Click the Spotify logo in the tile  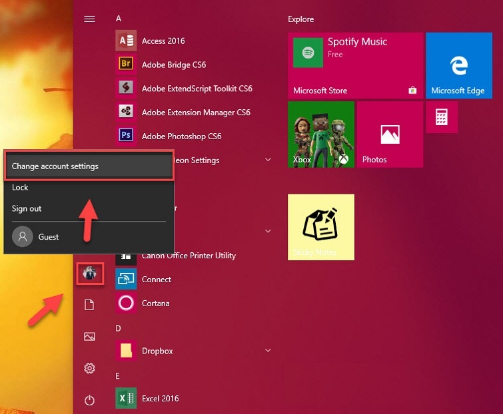tap(308, 53)
